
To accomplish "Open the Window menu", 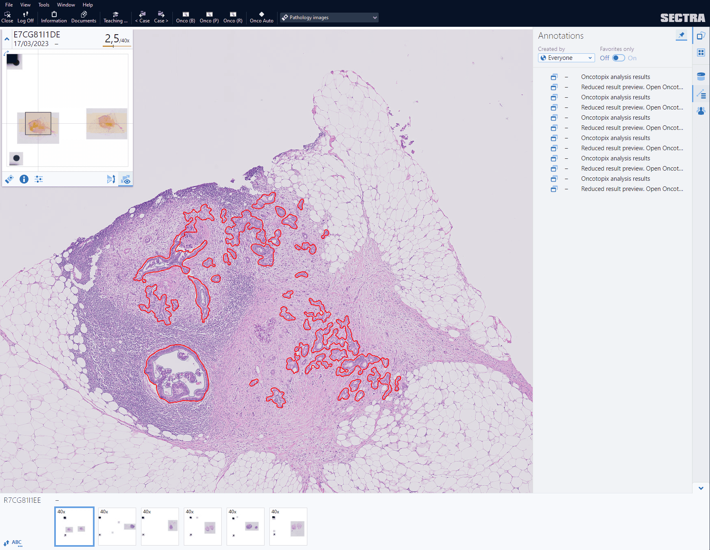I will 66,4.
